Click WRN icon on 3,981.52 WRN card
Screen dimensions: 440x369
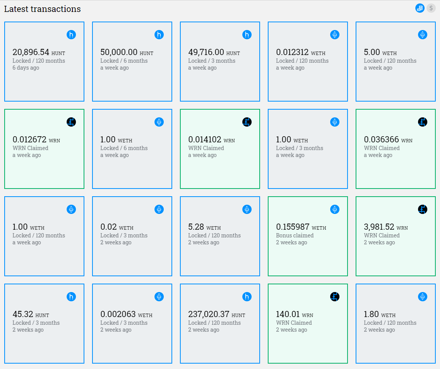click(423, 210)
